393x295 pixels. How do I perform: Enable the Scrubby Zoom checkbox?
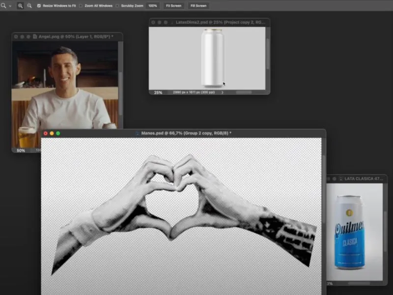117,5
